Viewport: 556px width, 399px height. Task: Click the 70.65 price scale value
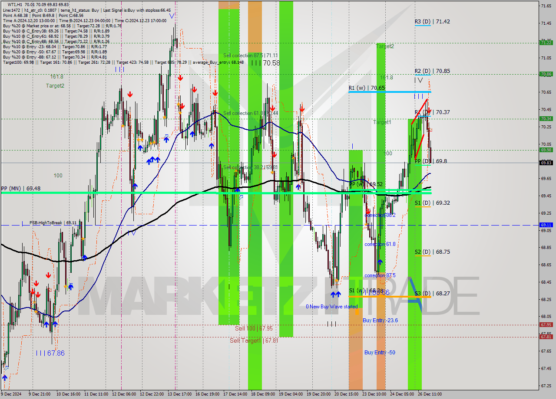pyautogui.click(x=546, y=92)
